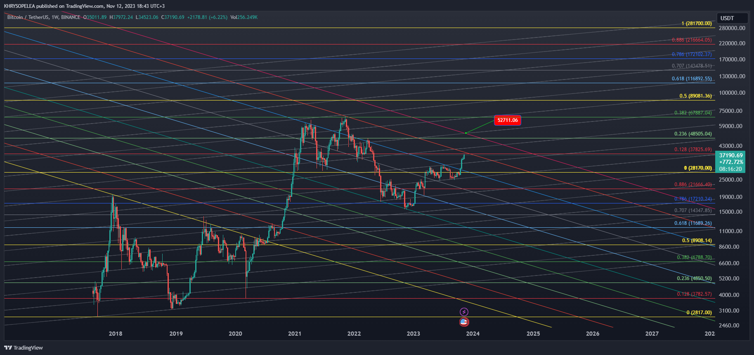
Task: Click the purple lightning event icon
Action: [x=464, y=312]
